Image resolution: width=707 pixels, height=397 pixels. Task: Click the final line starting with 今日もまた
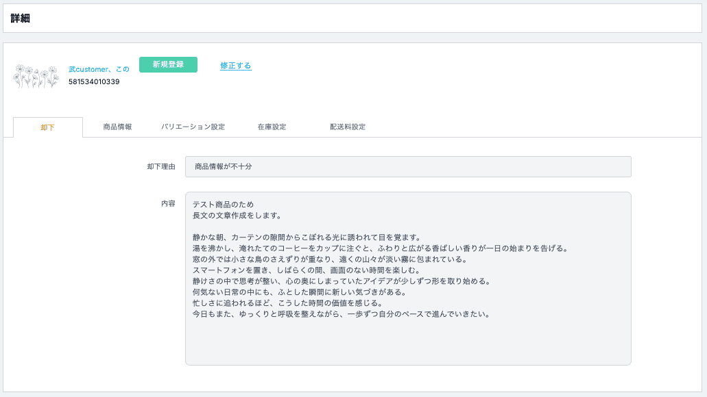click(340, 314)
